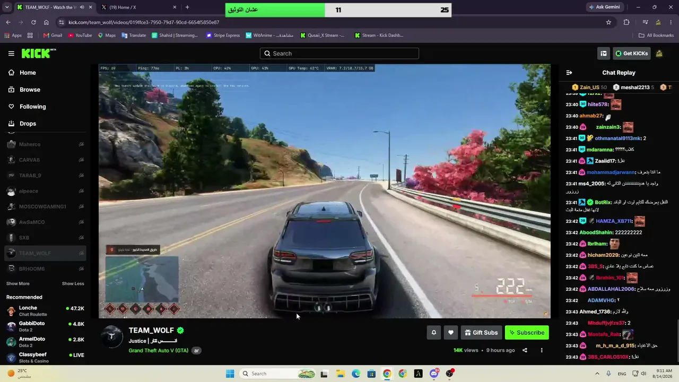Open recommended channel GabbiDoto

(x=46, y=327)
